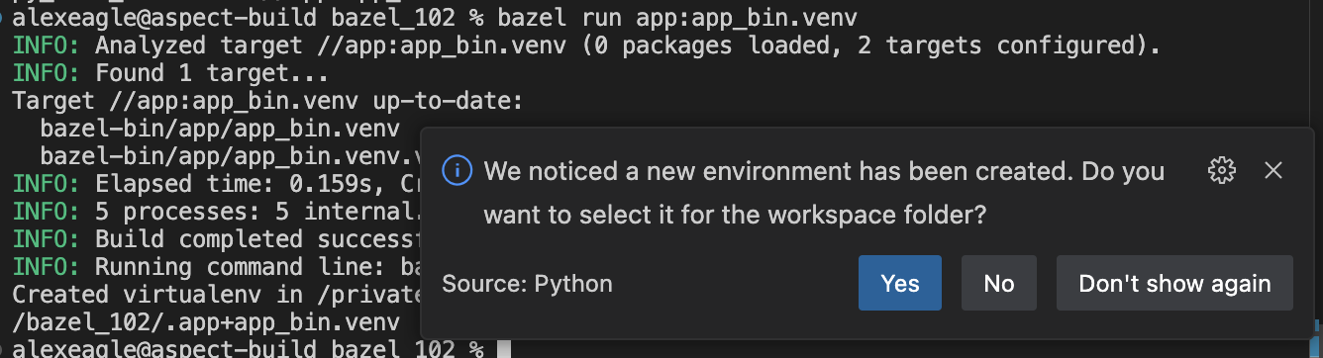Click the Created virtualenv in /private line
The height and width of the screenshot is (358, 1323).
pos(217,295)
